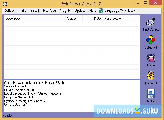Open the Help menu
This screenshot has height=120, width=164.
coord(93,11)
